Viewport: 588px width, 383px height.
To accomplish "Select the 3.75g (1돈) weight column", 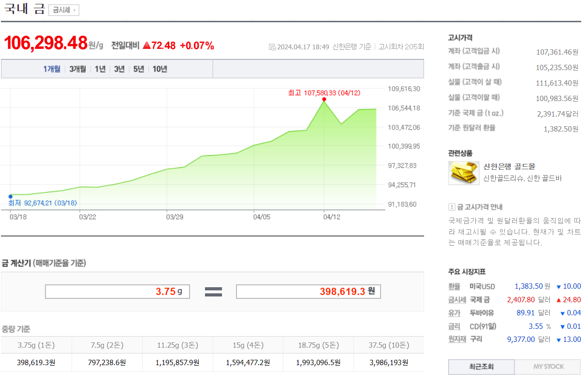I will [x=36, y=345].
